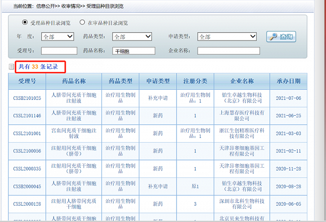The height and width of the screenshot is (222, 326).
Task: Click acceptance number CXSB2000045
Action: click(27, 186)
